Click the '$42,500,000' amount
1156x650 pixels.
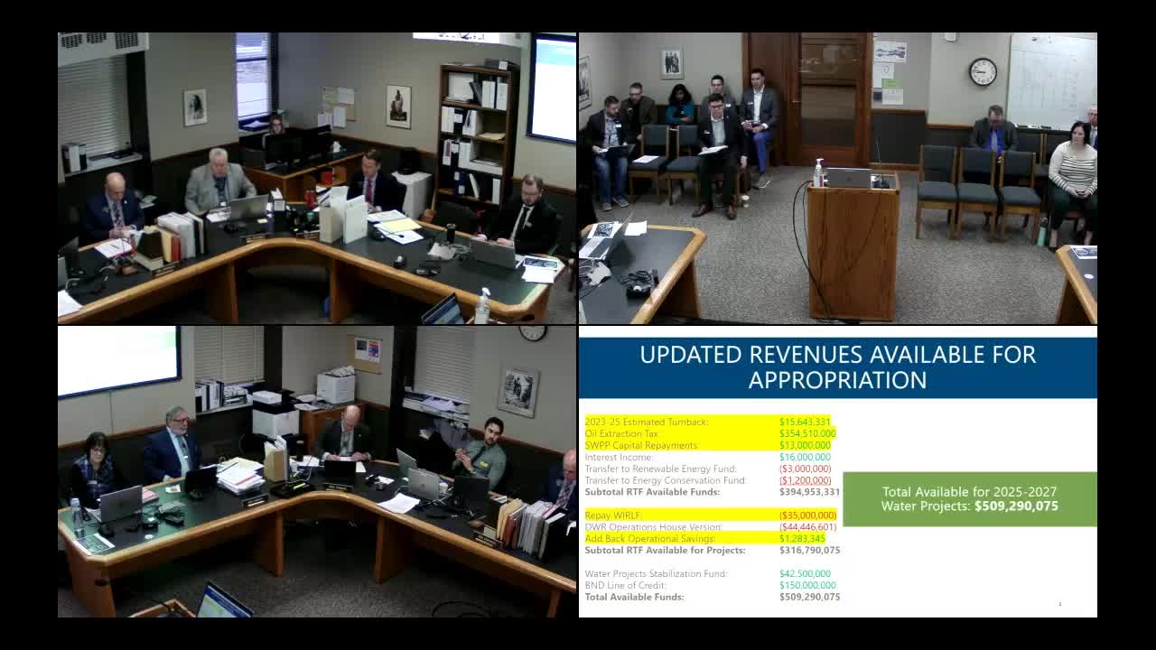(x=805, y=573)
